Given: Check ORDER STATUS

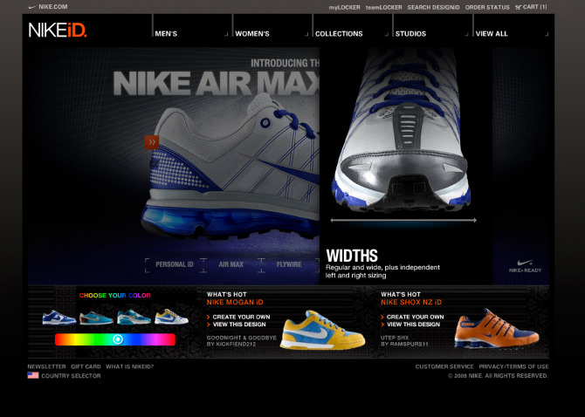Looking at the screenshot, I should [487, 8].
